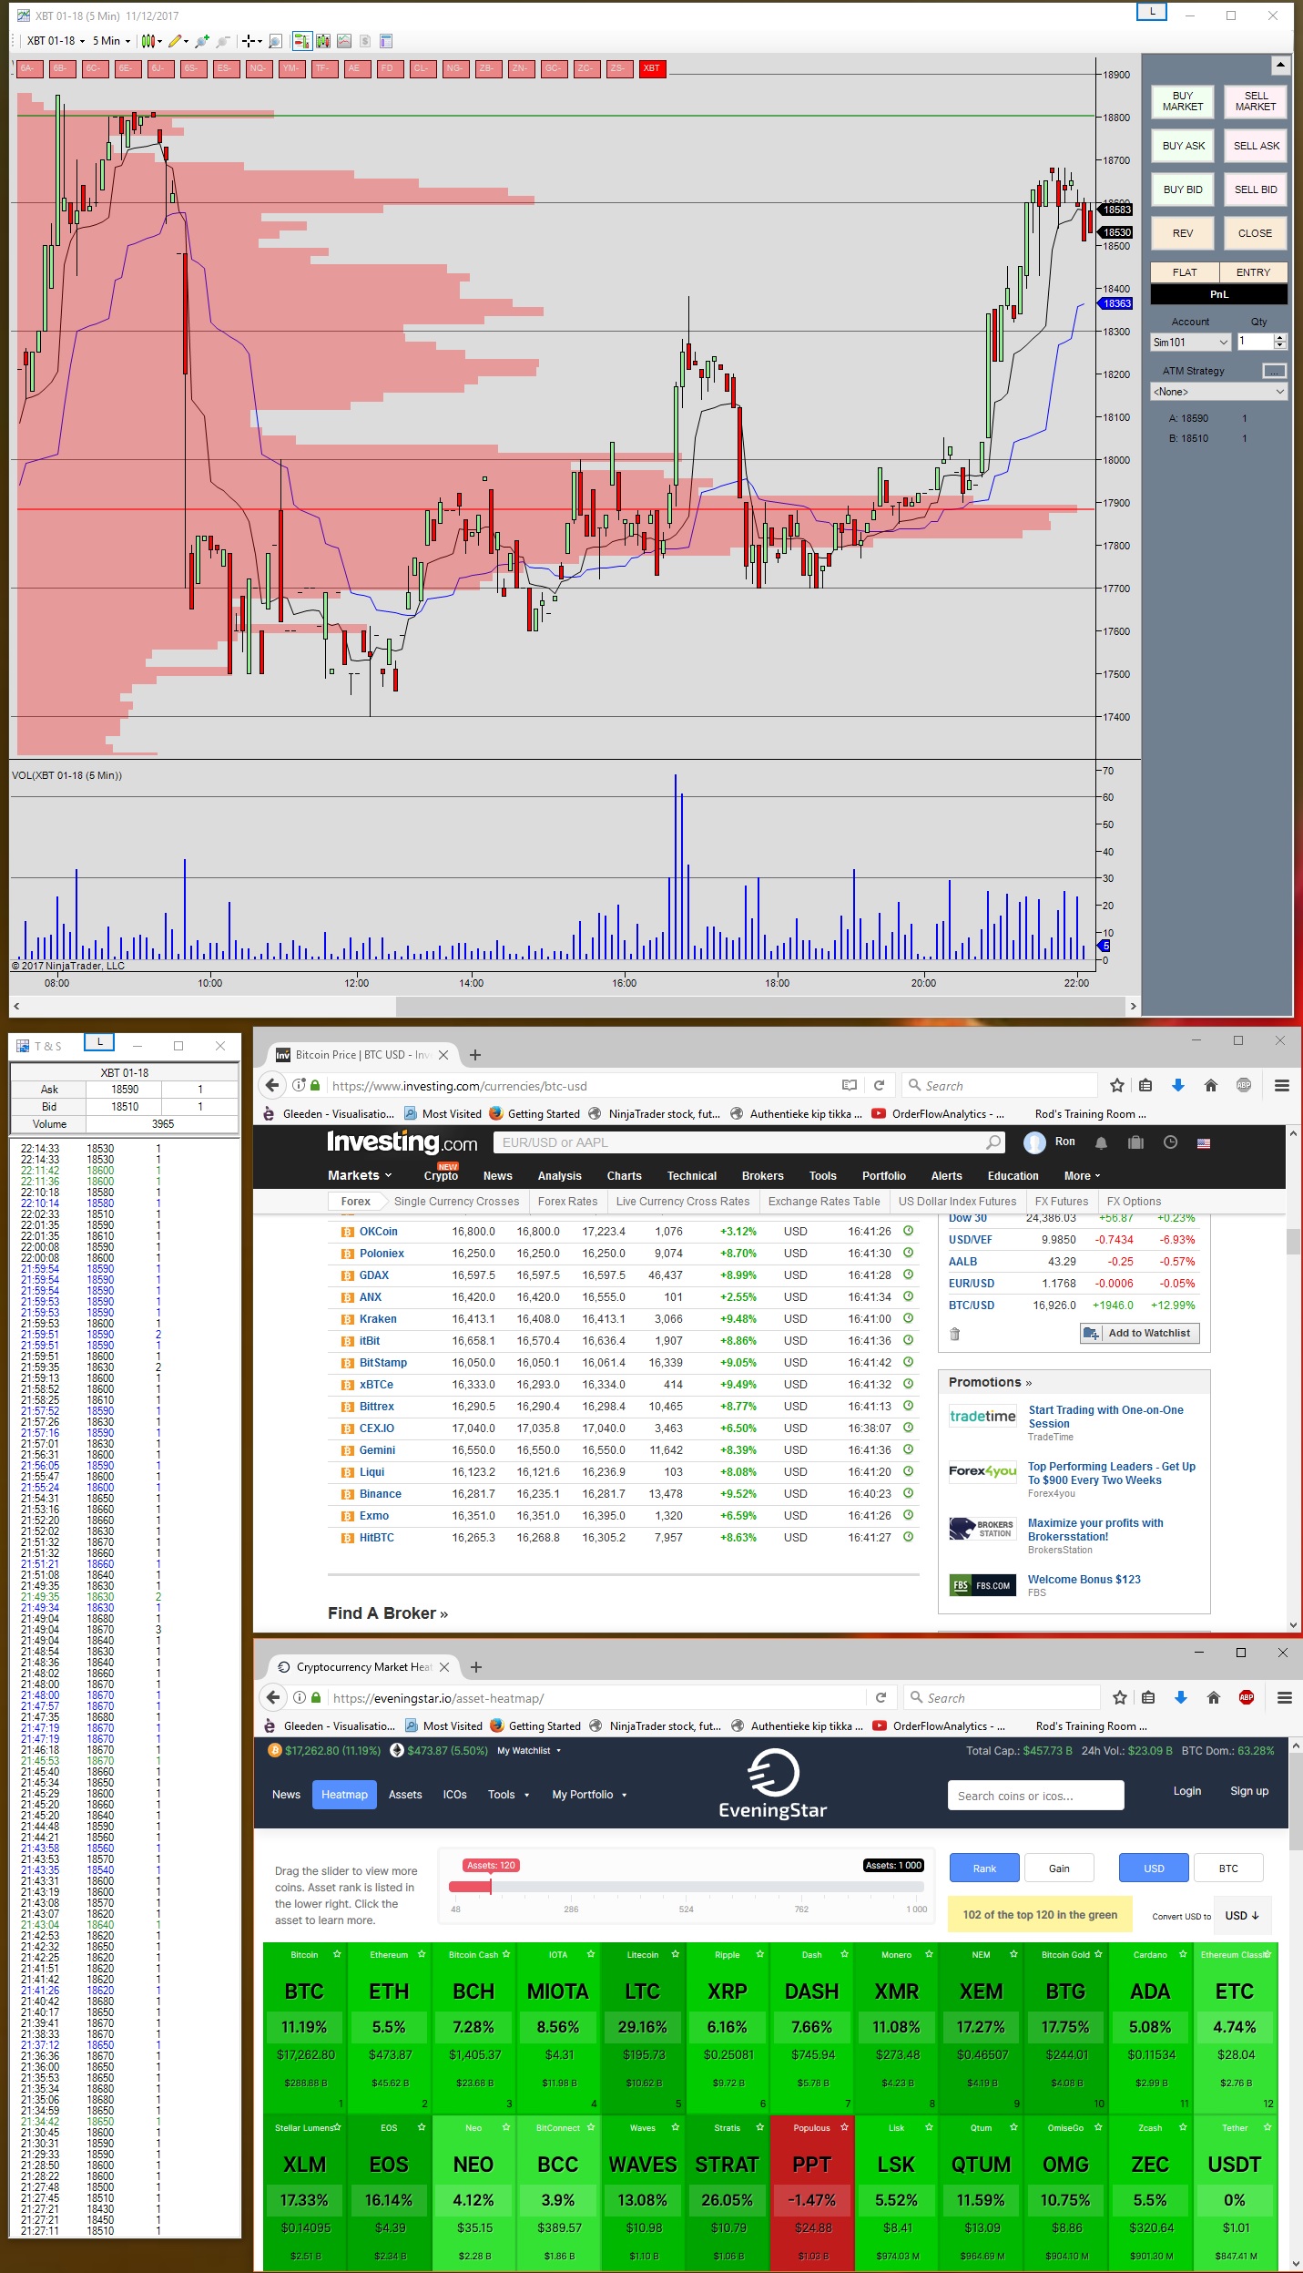Click the US flag edition icon on Investing.com

pyautogui.click(x=1204, y=1143)
